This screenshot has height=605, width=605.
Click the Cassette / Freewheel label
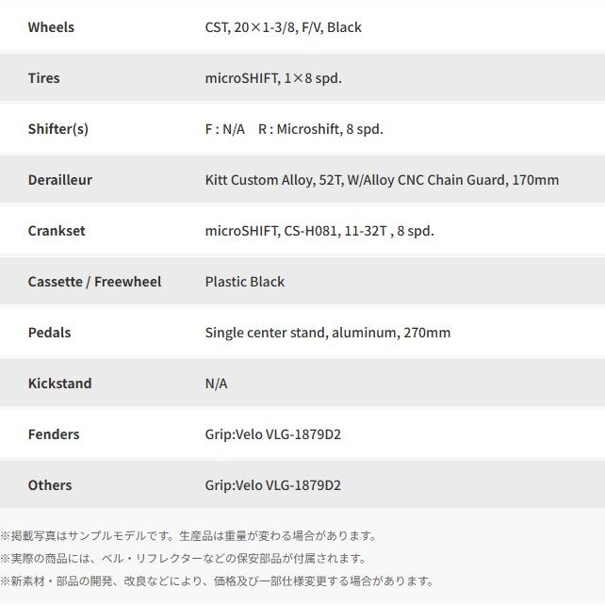click(94, 282)
